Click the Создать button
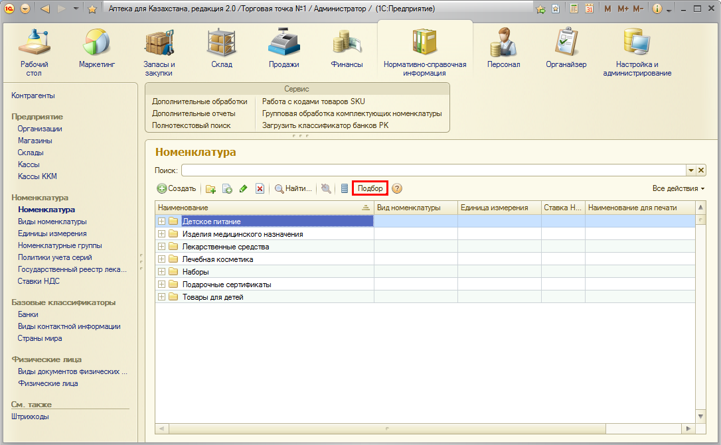The height and width of the screenshot is (445, 721). 177,188
